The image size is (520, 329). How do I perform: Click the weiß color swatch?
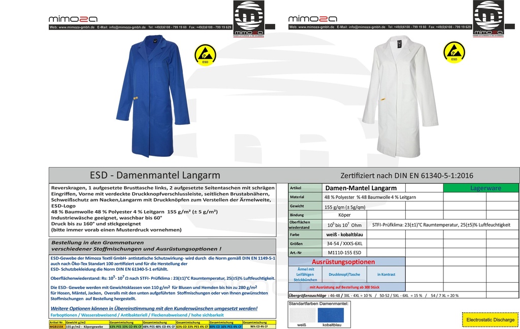pos(303,316)
